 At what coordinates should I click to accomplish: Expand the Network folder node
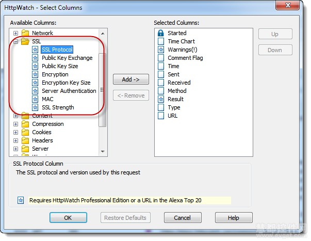(x=15, y=33)
